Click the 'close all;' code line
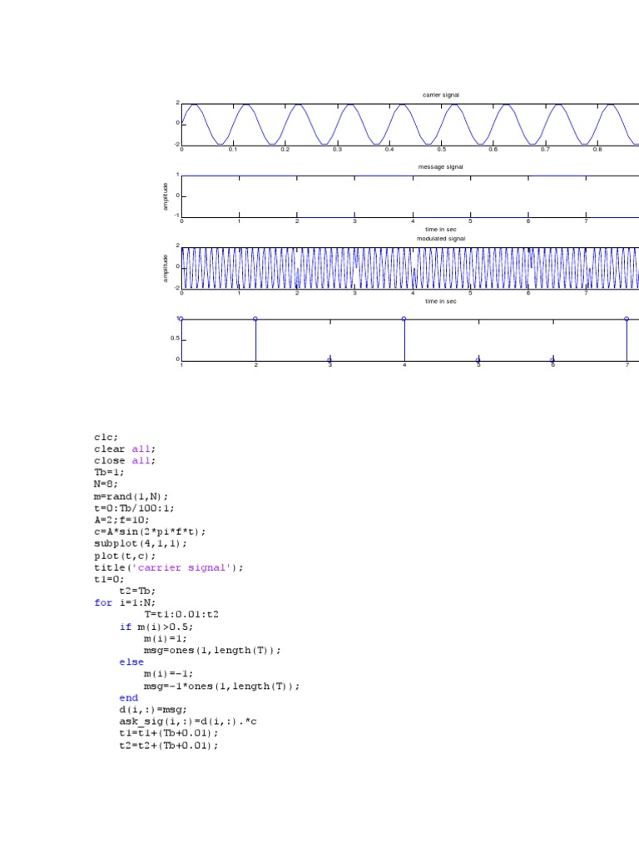The image size is (639, 852). 124,460
